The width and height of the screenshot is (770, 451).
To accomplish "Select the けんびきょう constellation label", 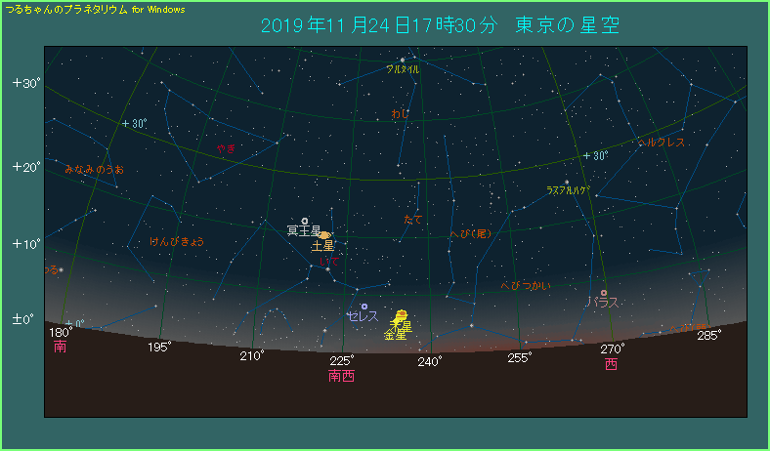I will (176, 241).
